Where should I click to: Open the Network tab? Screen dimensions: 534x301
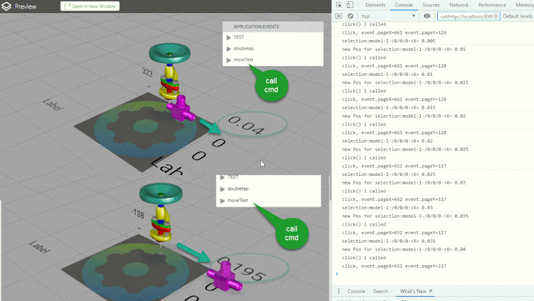[x=459, y=5]
